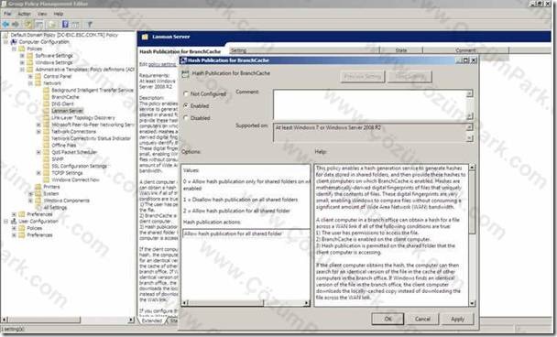Click the Previous Setting button
The height and width of the screenshot is (337, 557).
[x=363, y=76]
